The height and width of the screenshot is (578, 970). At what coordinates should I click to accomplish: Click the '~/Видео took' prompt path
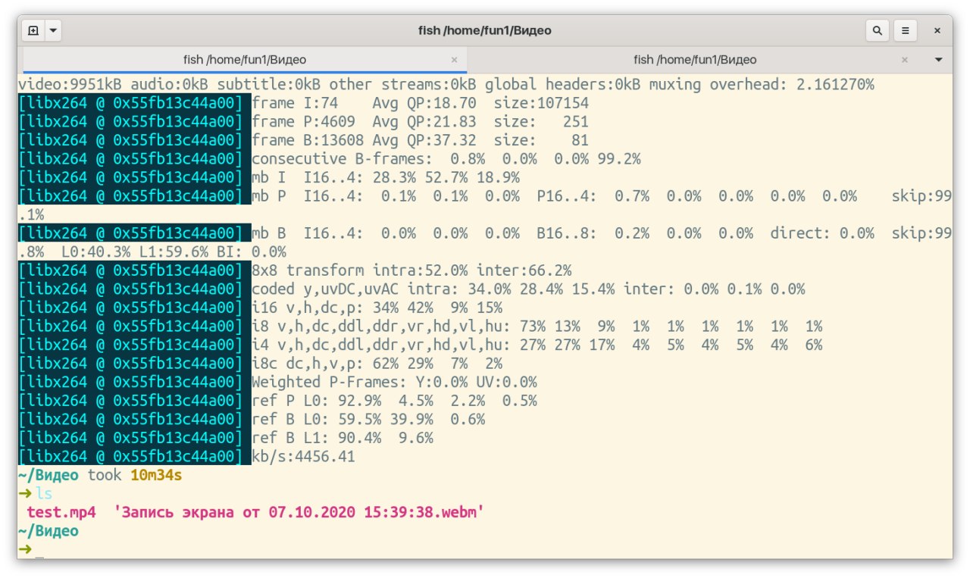(x=69, y=476)
